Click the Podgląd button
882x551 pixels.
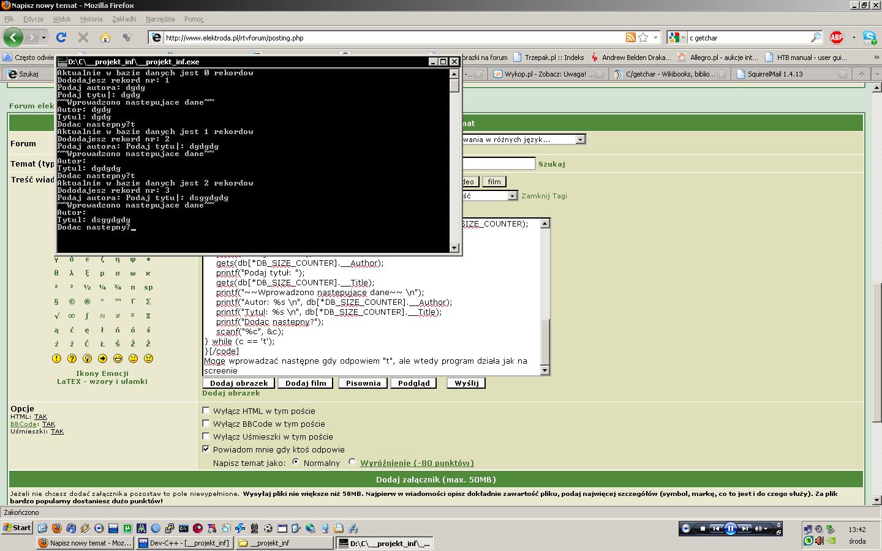point(413,383)
